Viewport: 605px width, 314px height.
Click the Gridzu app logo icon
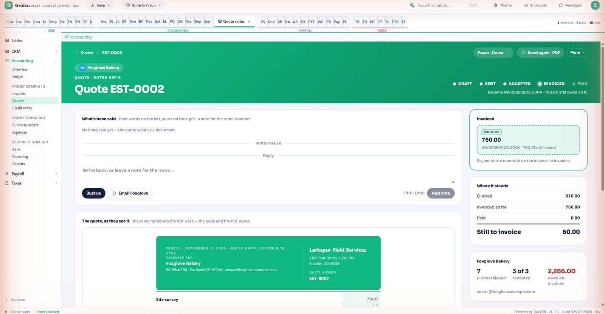[8, 5]
